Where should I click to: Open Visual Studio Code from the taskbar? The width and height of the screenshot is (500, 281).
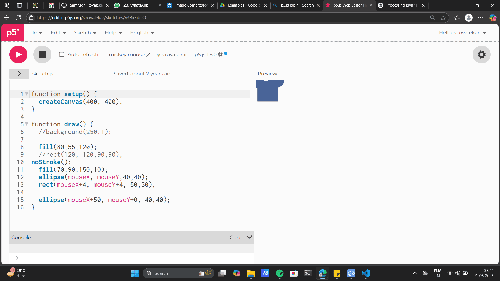(366, 273)
